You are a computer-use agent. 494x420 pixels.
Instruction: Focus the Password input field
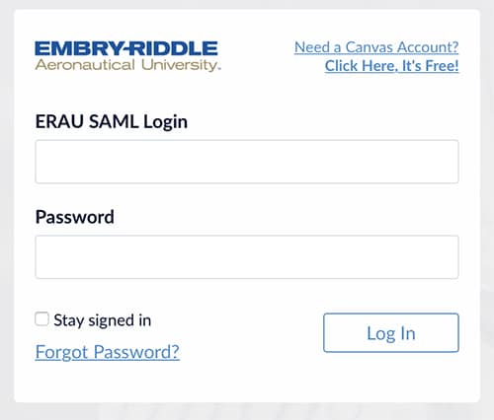pyautogui.click(x=247, y=257)
